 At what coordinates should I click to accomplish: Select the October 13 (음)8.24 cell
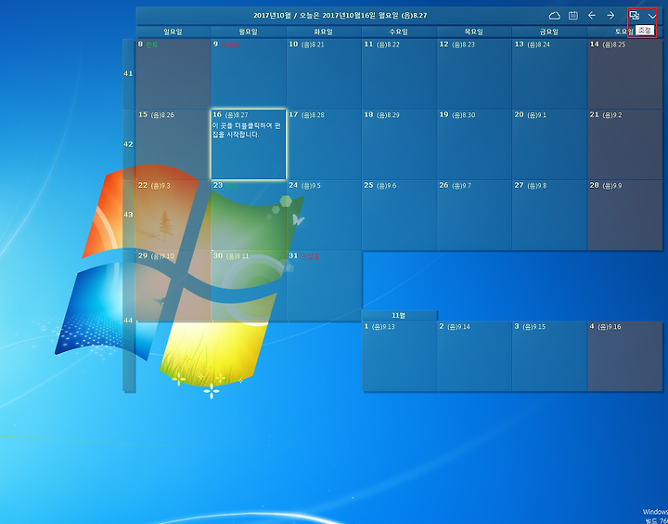549,73
